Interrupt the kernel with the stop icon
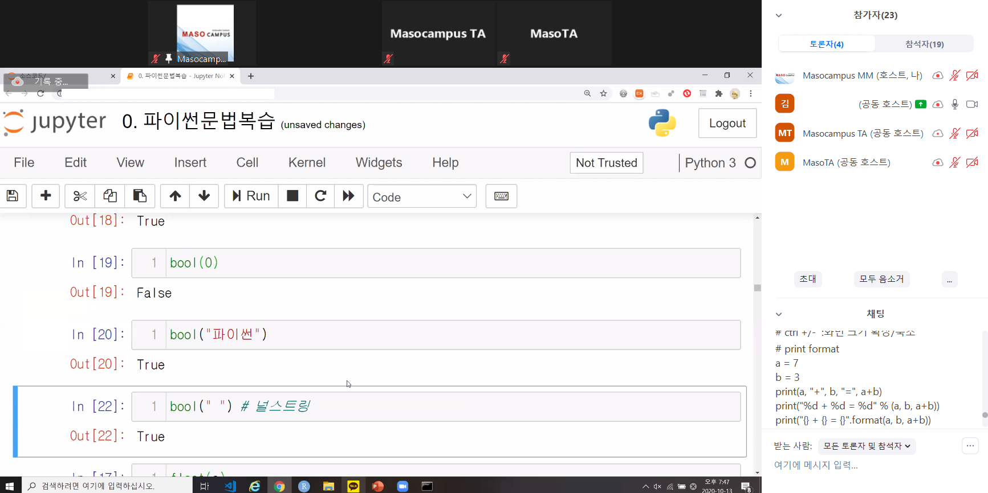Viewport: 988px width, 493px height. 292,196
